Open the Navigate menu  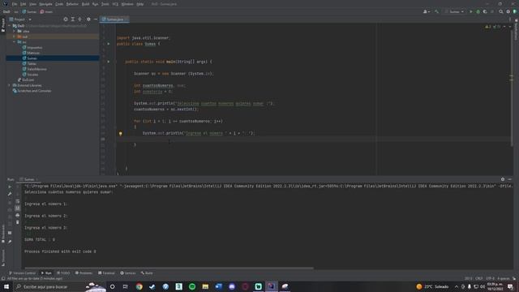tap(45, 4)
